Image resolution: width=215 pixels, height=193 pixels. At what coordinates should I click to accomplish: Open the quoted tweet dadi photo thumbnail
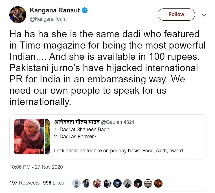coord(29,137)
